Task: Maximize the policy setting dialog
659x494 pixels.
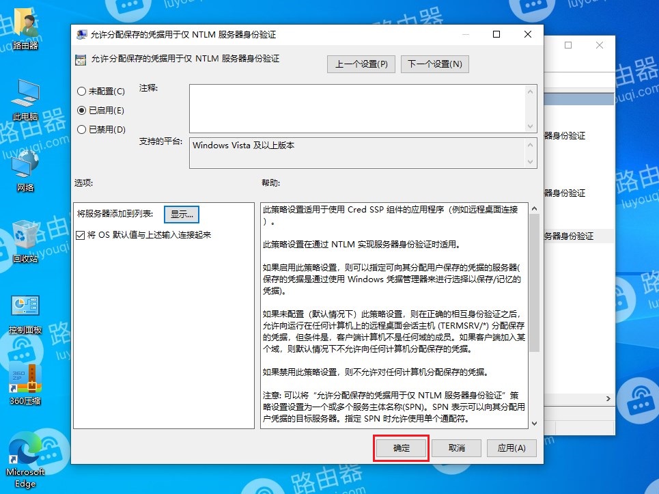Action: tap(496, 34)
